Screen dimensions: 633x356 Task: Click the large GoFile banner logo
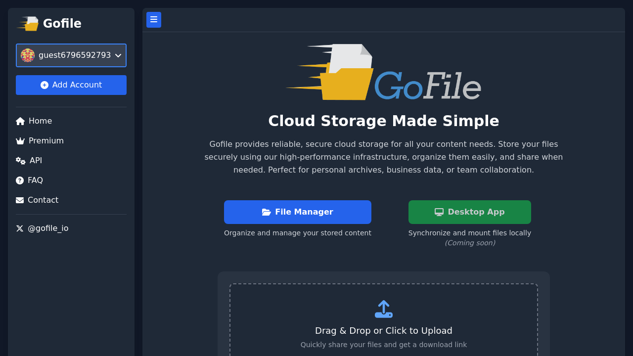click(x=384, y=72)
